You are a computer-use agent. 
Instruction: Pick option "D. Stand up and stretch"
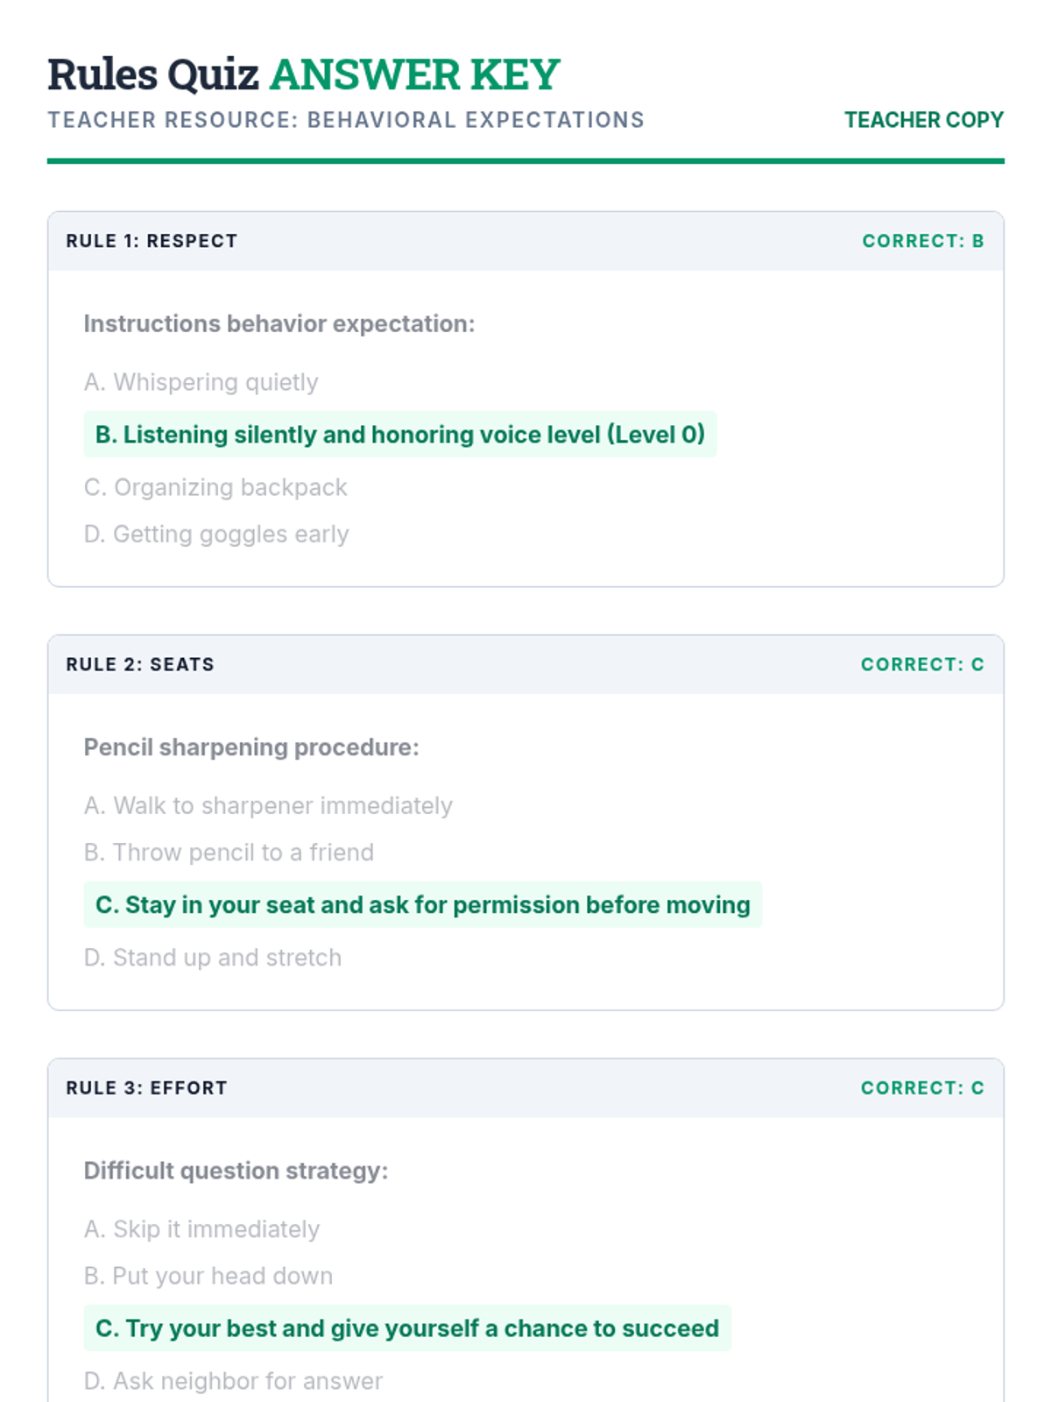pyautogui.click(x=213, y=958)
